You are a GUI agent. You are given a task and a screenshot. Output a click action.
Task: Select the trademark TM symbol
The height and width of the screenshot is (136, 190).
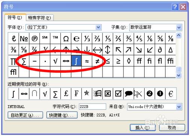56,38
